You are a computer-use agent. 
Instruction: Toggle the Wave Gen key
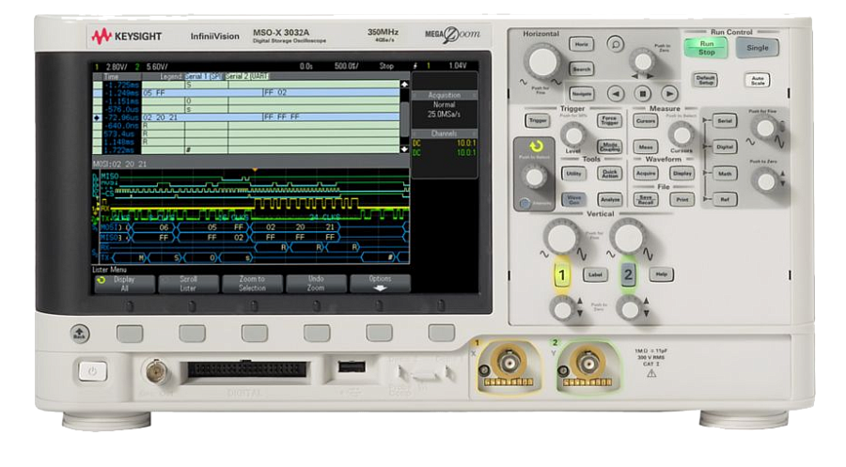pyautogui.click(x=574, y=200)
